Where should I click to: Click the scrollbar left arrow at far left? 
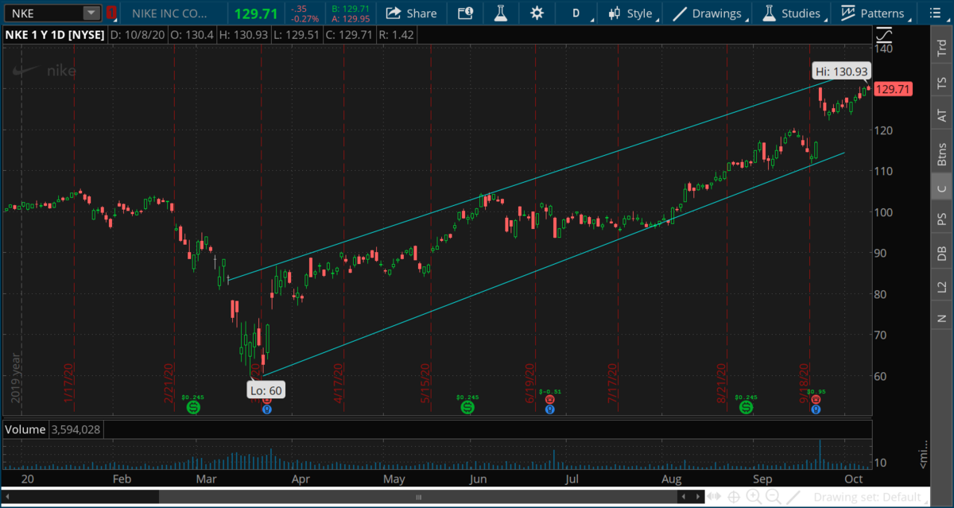click(7, 497)
